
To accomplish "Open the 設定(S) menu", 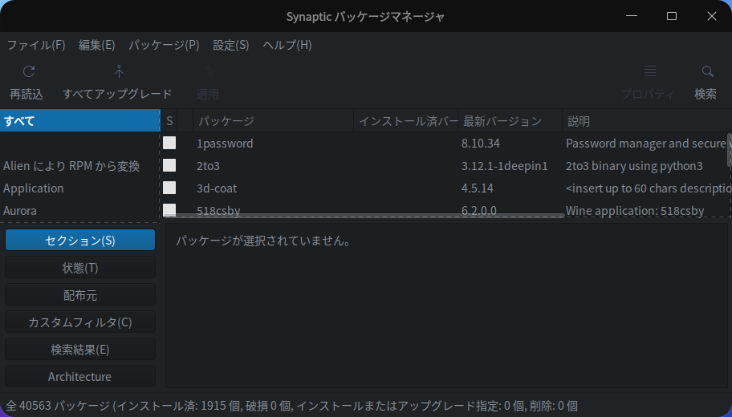I will [231, 45].
